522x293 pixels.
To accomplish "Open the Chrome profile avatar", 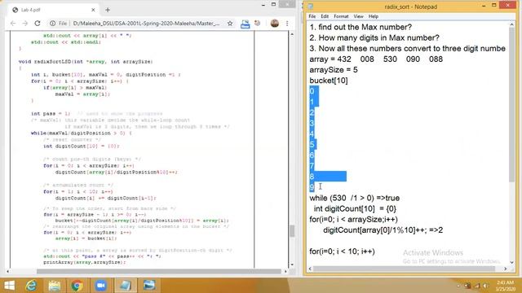I will pos(275,24).
